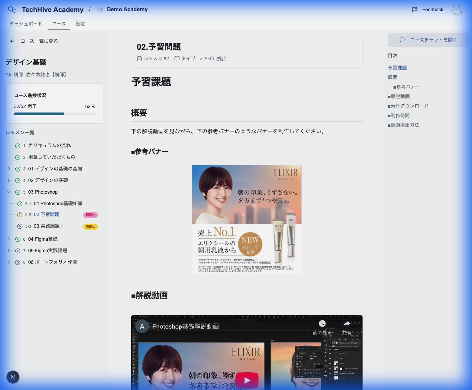Screen dimensions: 472x390
Task: Click the Feedback button label
Action: tap(433, 10)
